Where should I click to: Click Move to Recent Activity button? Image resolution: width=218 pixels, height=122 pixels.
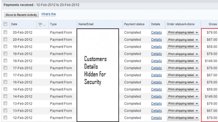pyautogui.click(x=21, y=15)
